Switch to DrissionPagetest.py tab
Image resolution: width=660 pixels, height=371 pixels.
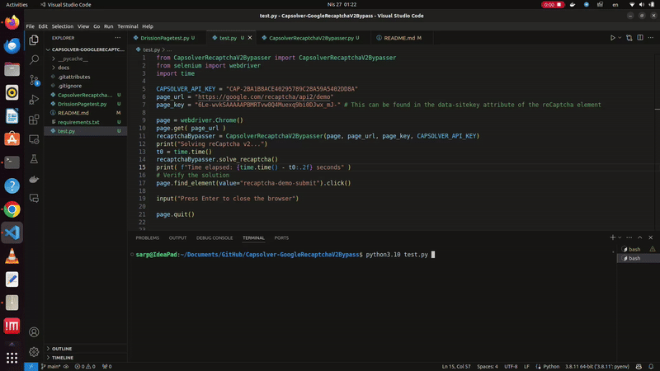point(164,38)
